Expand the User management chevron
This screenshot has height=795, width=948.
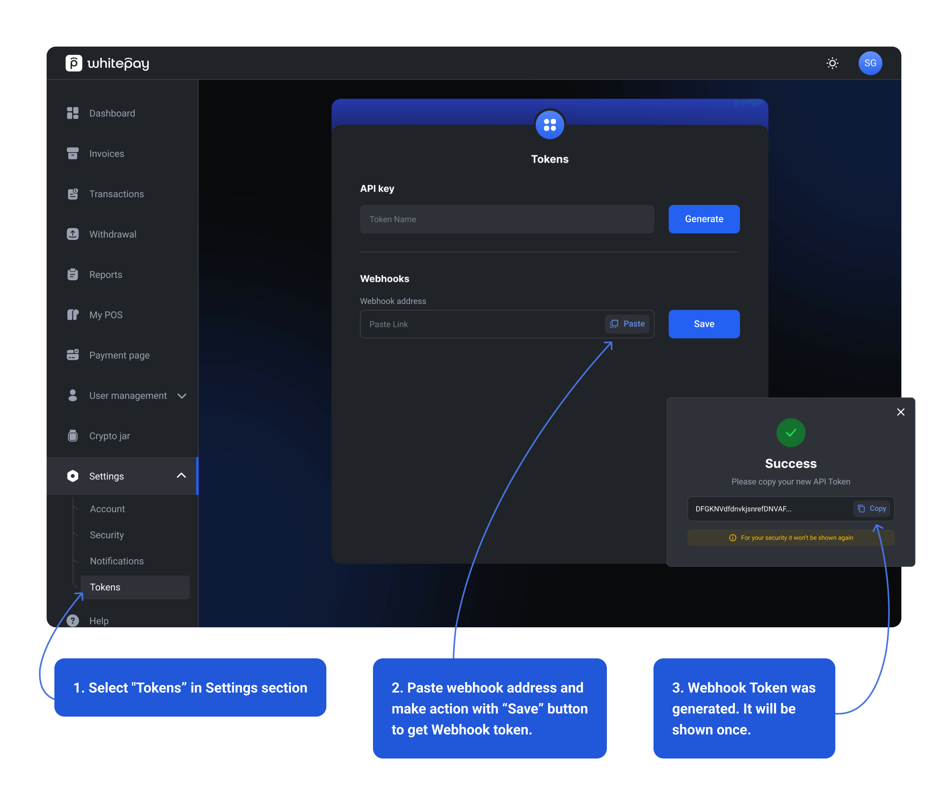182,396
